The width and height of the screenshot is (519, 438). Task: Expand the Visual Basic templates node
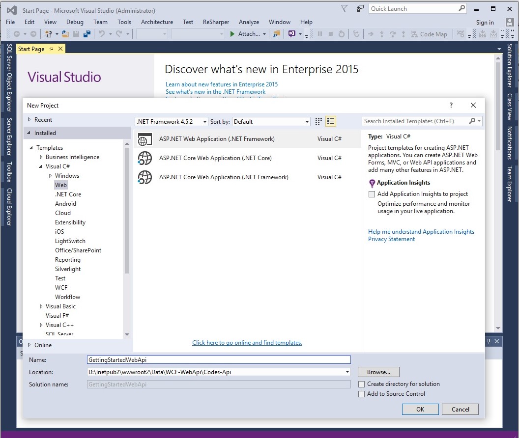(x=41, y=306)
